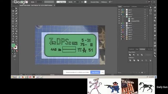Image resolution: width=168 pixels, height=94 pixels.
Task: Click Exclude shape mode icon
Action: (142, 55)
